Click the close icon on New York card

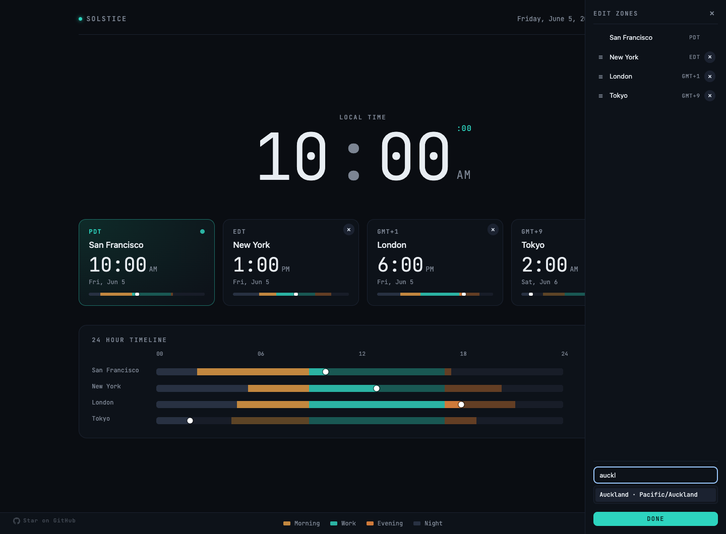(349, 230)
